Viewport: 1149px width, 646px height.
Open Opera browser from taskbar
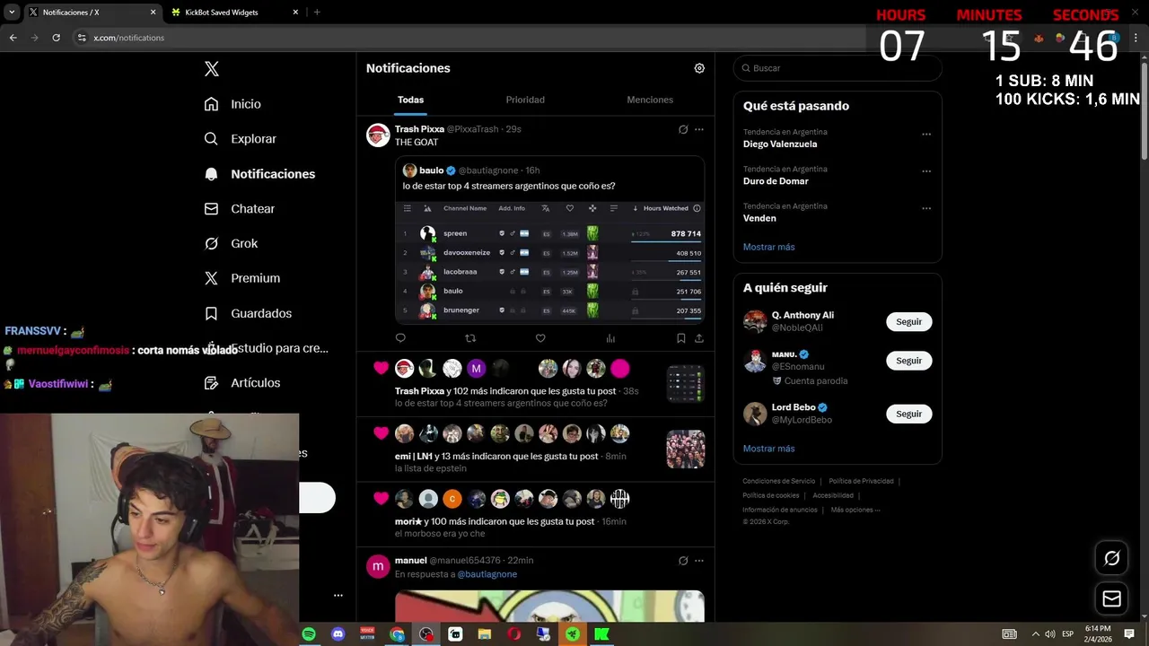pyautogui.click(x=513, y=634)
